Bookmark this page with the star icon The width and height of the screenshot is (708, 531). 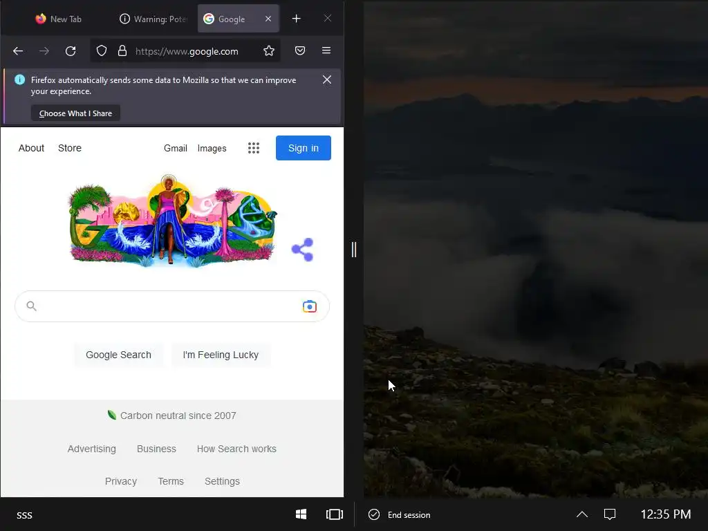click(269, 50)
